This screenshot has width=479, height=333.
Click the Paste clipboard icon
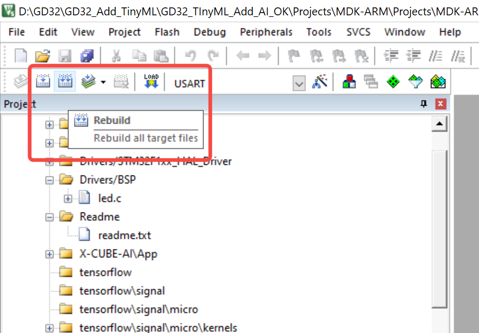161,56
